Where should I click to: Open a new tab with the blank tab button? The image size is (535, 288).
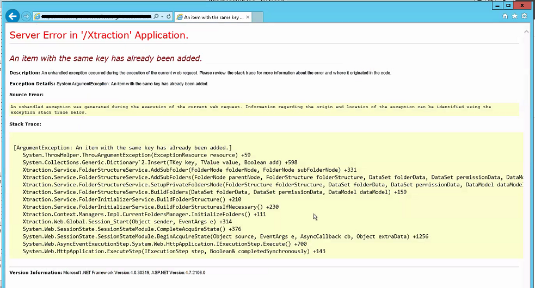pyautogui.click(x=257, y=17)
